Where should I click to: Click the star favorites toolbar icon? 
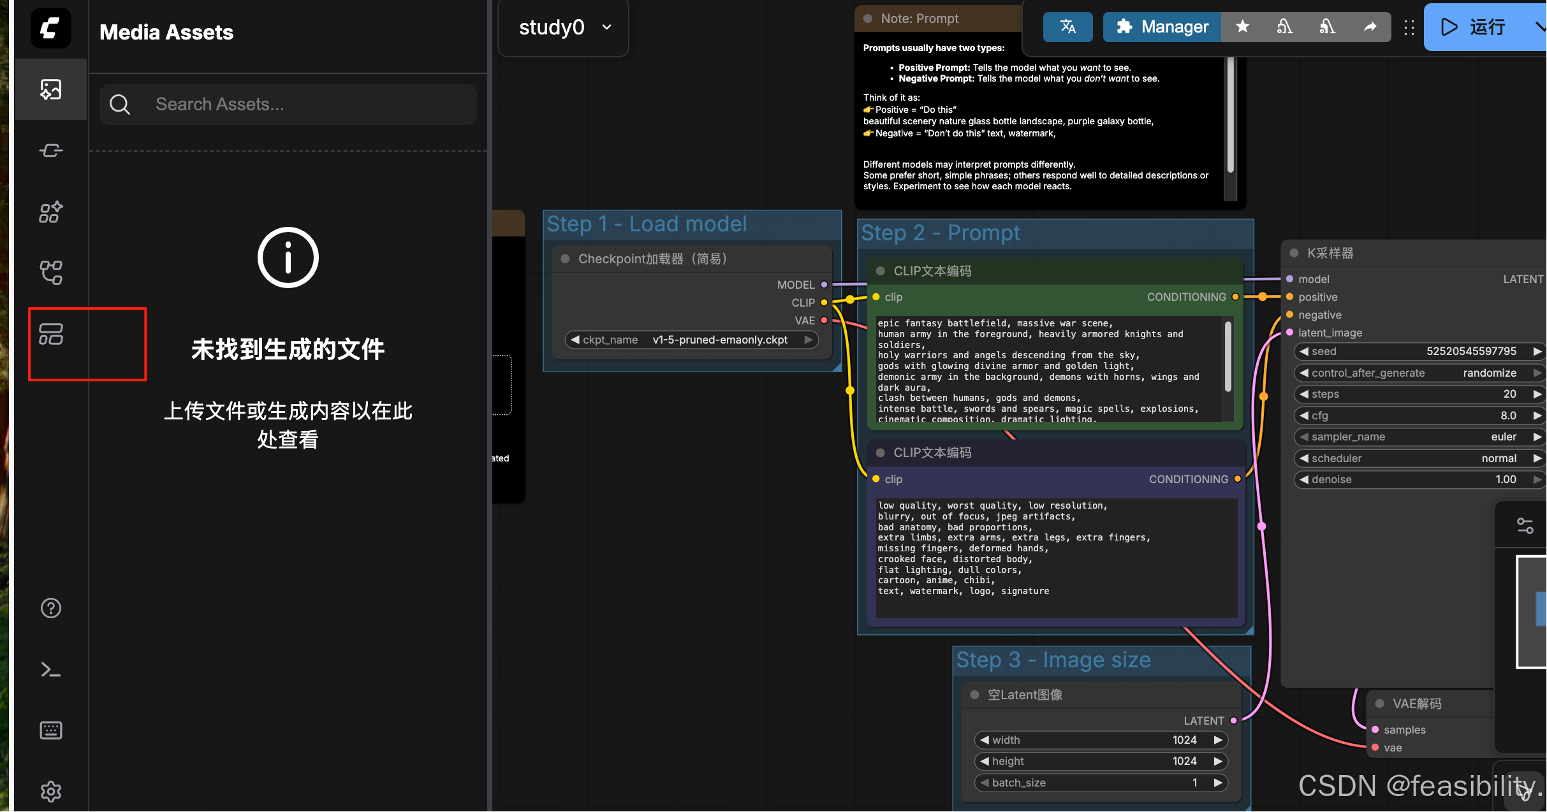point(1242,27)
